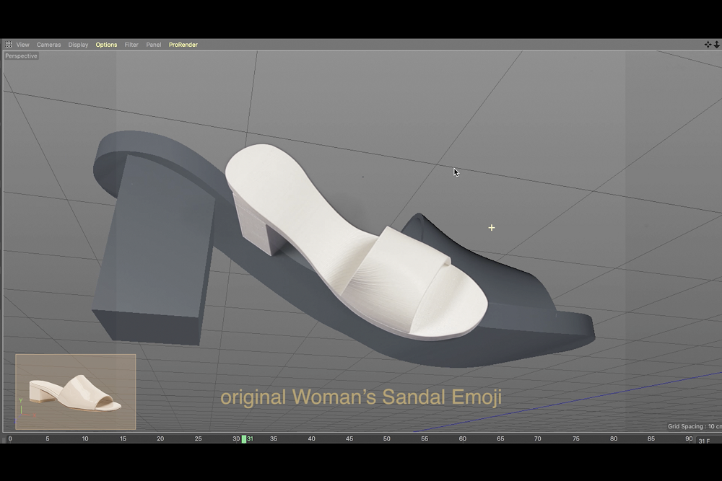The width and height of the screenshot is (722, 481).
Task: Click the original sandal emoji reference thumbnail
Action: click(76, 392)
